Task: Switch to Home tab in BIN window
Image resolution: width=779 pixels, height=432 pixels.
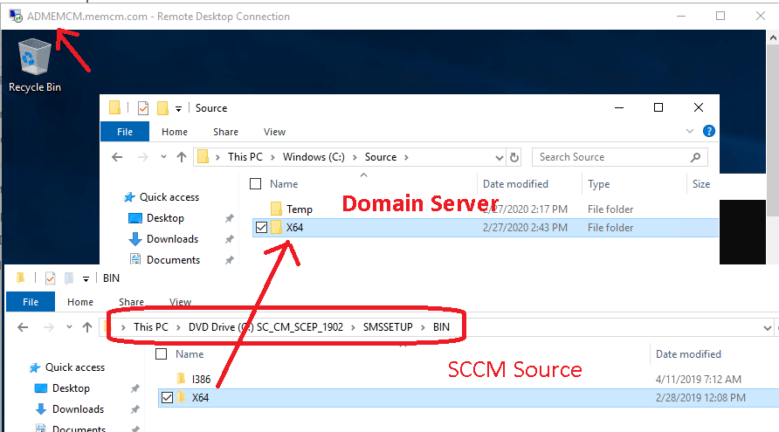Action: point(80,302)
